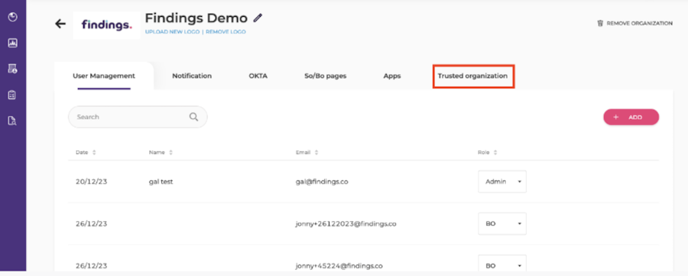
Task: Click the REMOVE LOGO link
Action: pyautogui.click(x=226, y=32)
